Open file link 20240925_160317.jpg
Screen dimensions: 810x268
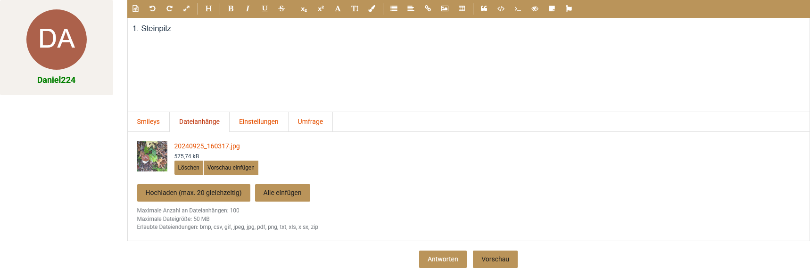(207, 146)
